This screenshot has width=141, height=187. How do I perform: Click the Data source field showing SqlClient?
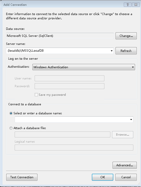pyautogui.click(x=60, y=36)
